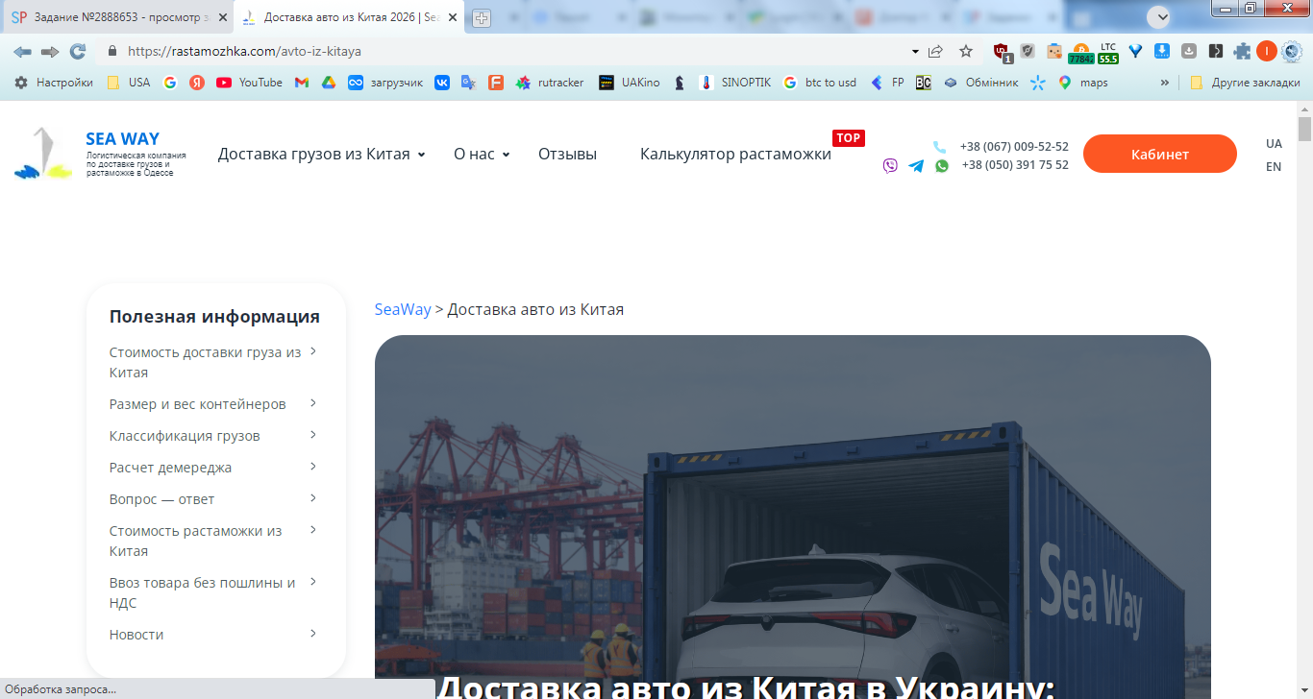Open the address bar dropdown arrow
Viewport: 1313px width, 699px height.
(x=915, y=52)
